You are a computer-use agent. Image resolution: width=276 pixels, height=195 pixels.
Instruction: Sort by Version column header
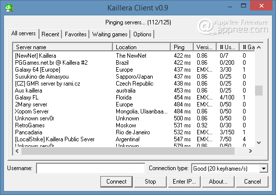(x=205, y=47)
